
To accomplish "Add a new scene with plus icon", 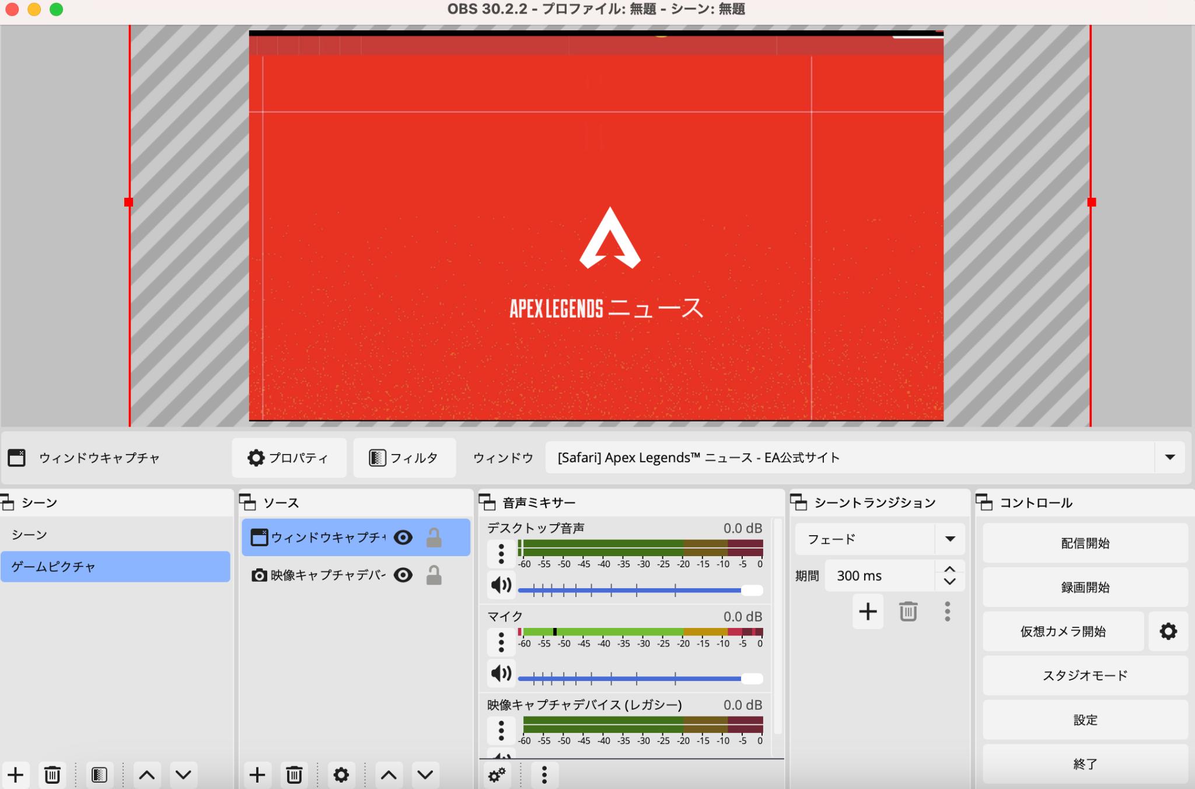I will [15, 775].
